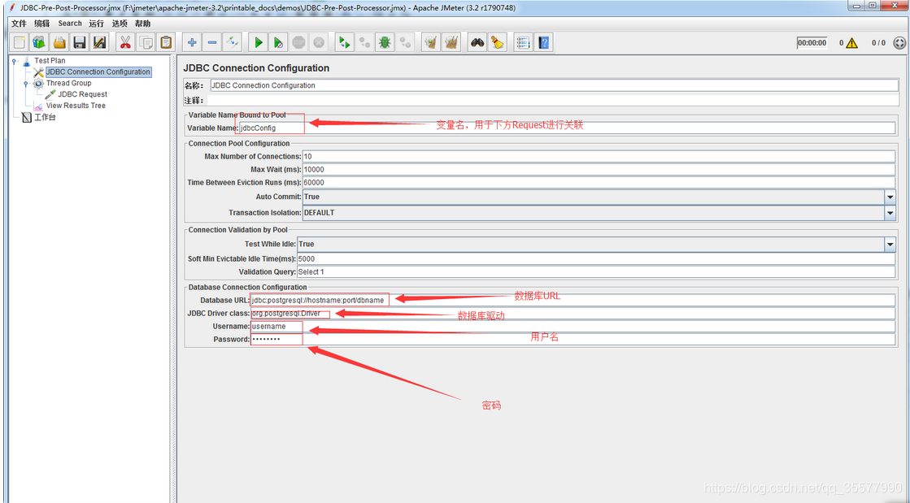Select JDBC Connection Configuration tree node
910x503 pixels.
tap(98, 72)
